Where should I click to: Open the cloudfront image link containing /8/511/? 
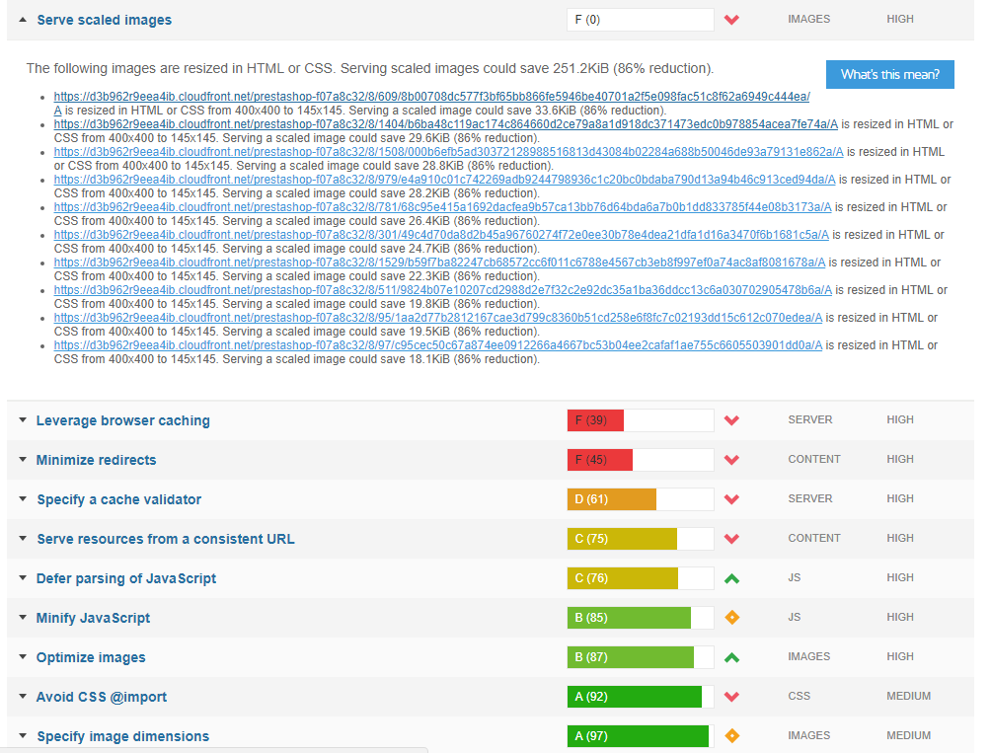pyautogui.click(x=442, y=290)
